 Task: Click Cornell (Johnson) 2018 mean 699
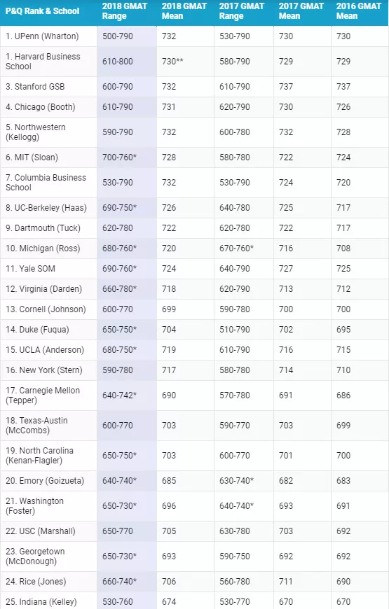[169, 309]
